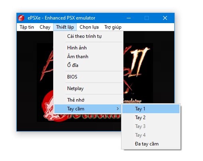This screenshot has height=161, width=203.
Task: Click the ePSXe red app icon in title bar
Action: (21, 18)
